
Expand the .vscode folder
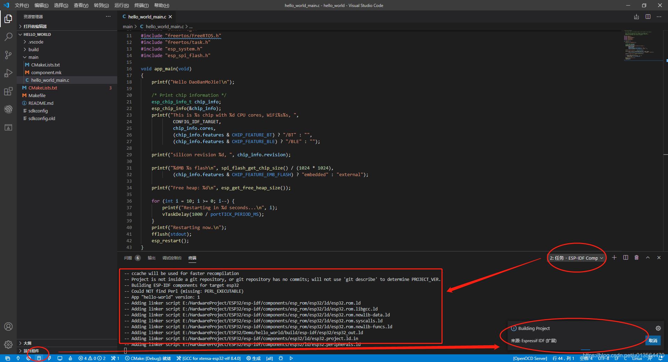pyautogui.click(x=36, y=42)
